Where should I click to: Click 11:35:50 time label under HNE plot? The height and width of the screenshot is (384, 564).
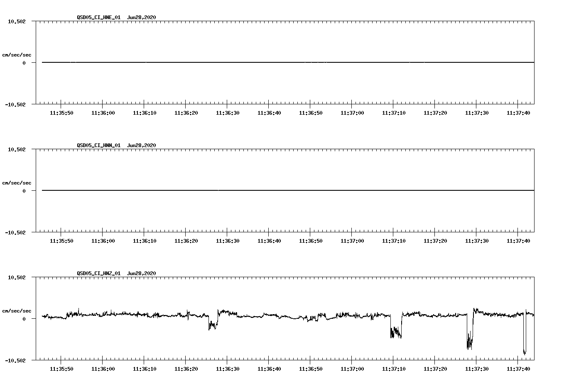tap(61, 113)
